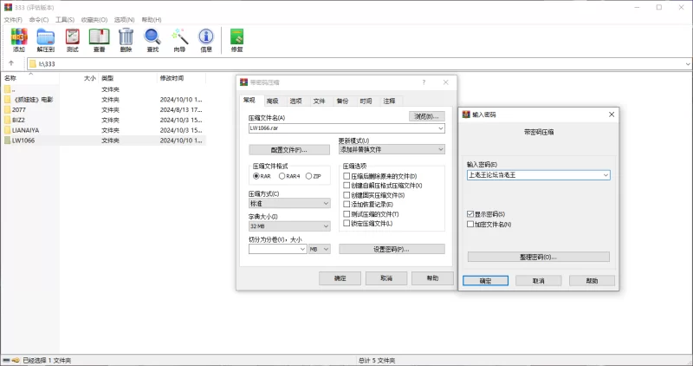
Task: Click the 修复 (Repair) toolbar icon
Action: pyautogui.click(x=236, y=39)
